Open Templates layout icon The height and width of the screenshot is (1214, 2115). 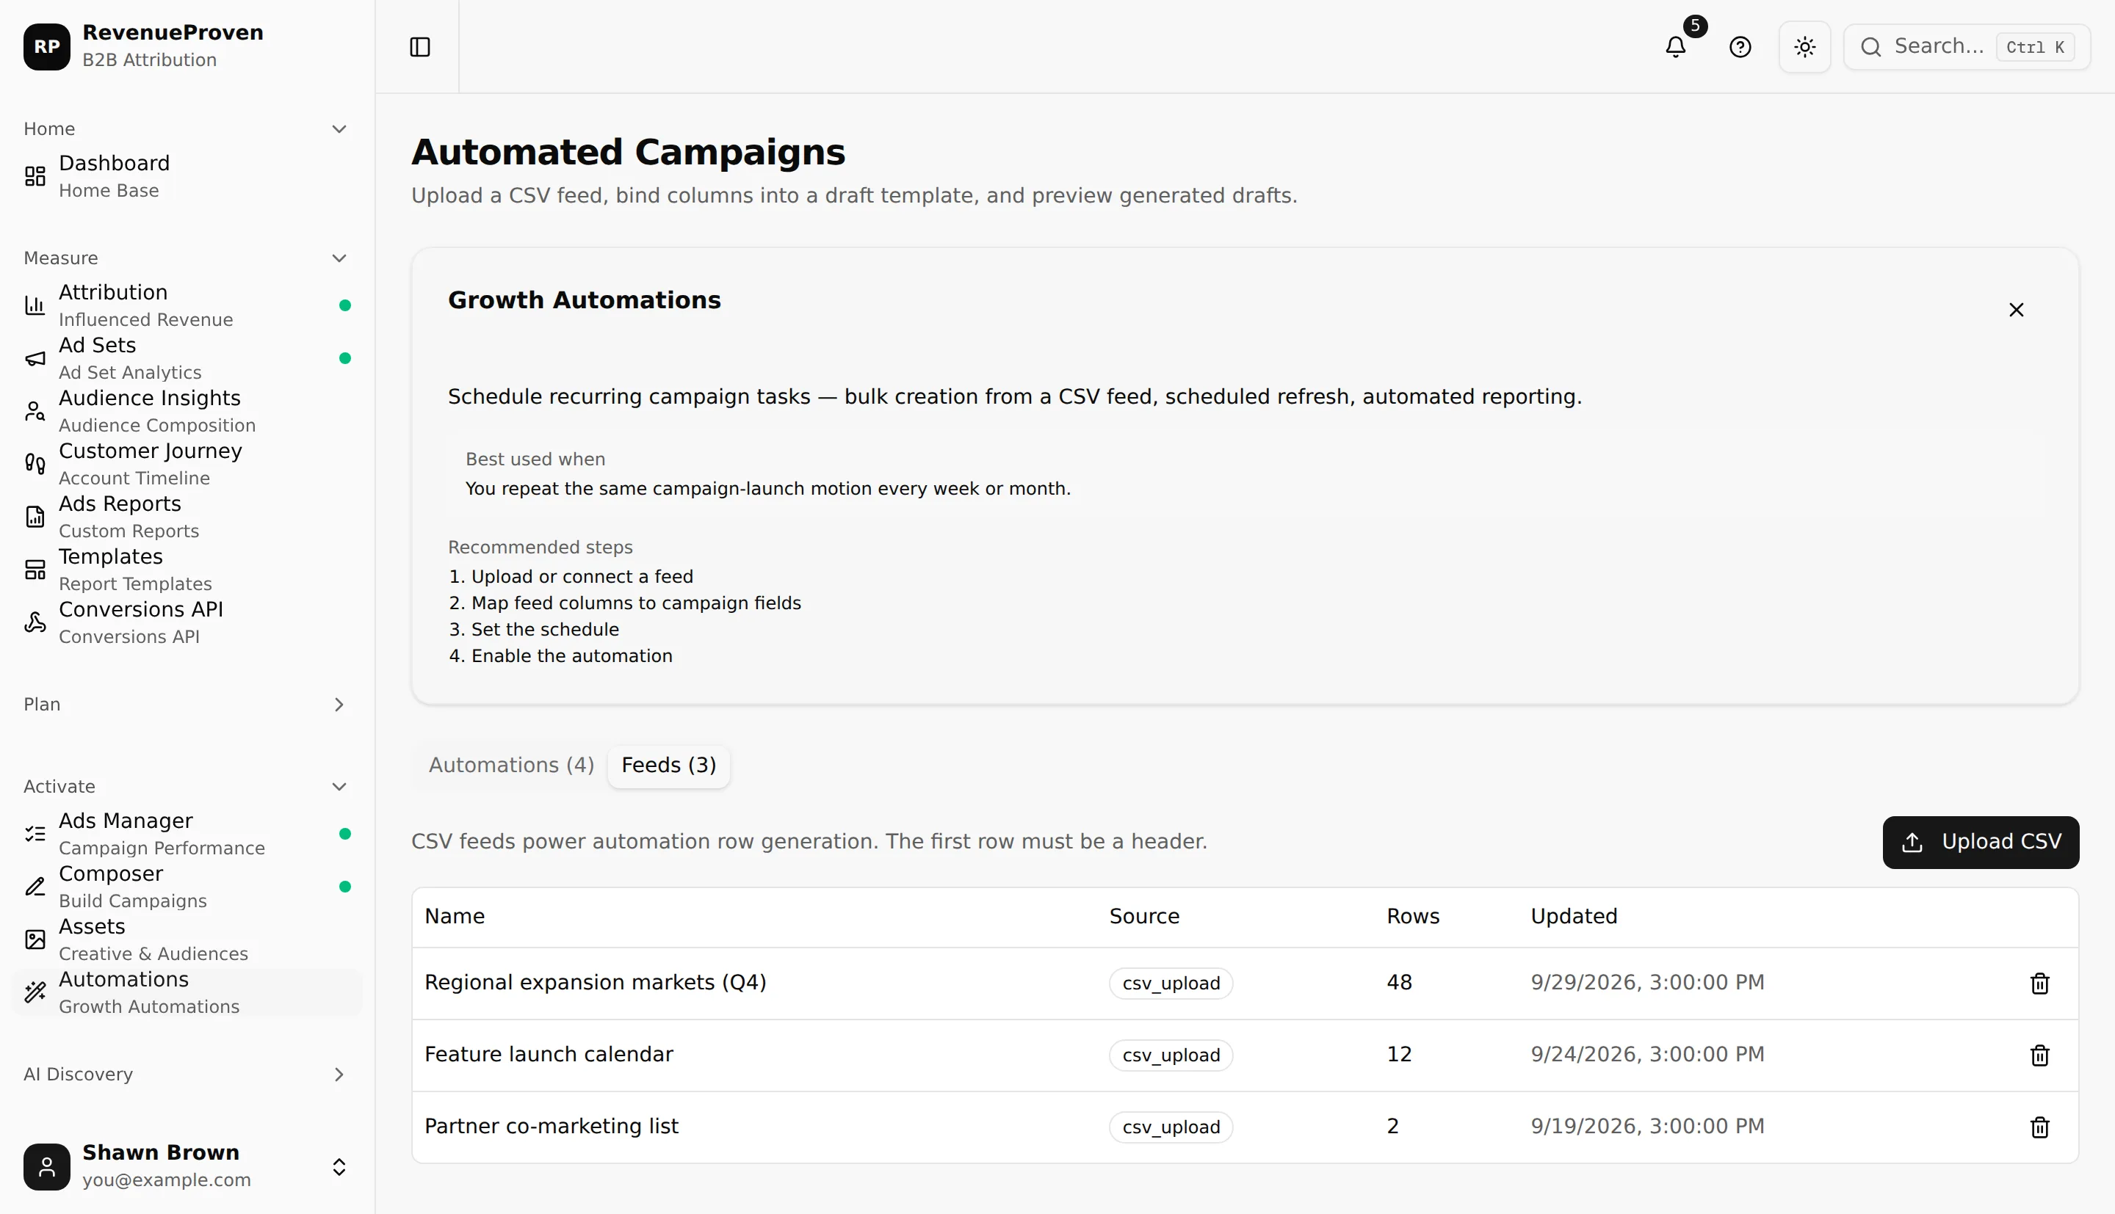(35, 570)
